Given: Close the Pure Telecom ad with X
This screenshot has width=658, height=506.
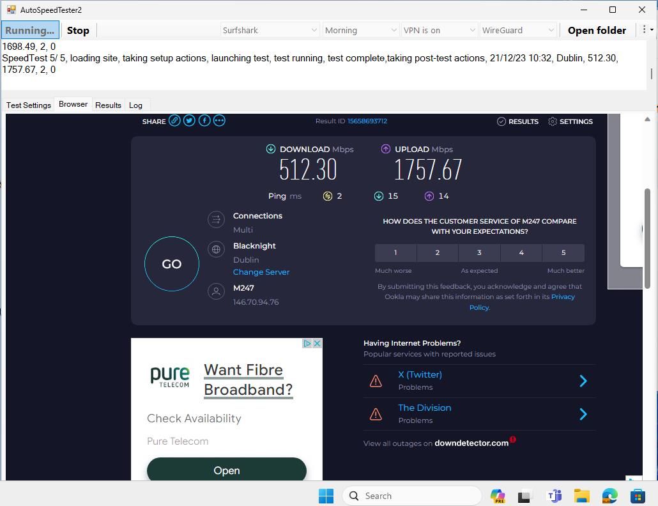Looking at the screenshot, I should [x=318, y=343].
